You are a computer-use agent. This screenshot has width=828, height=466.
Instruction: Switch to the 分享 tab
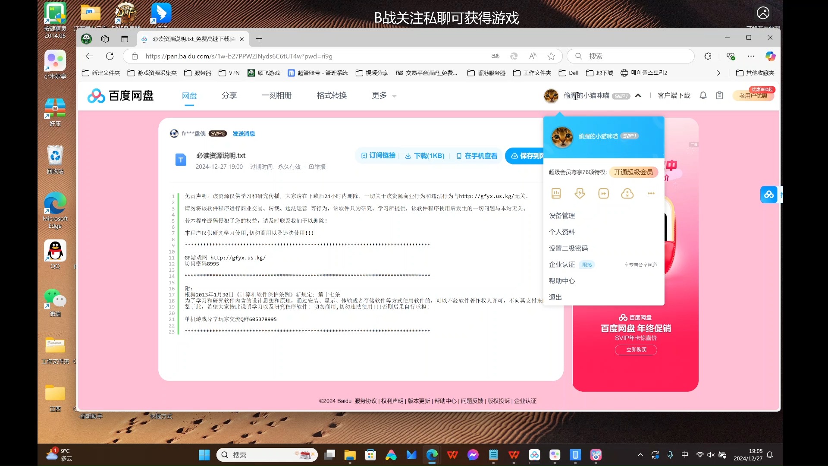point(229,95)
